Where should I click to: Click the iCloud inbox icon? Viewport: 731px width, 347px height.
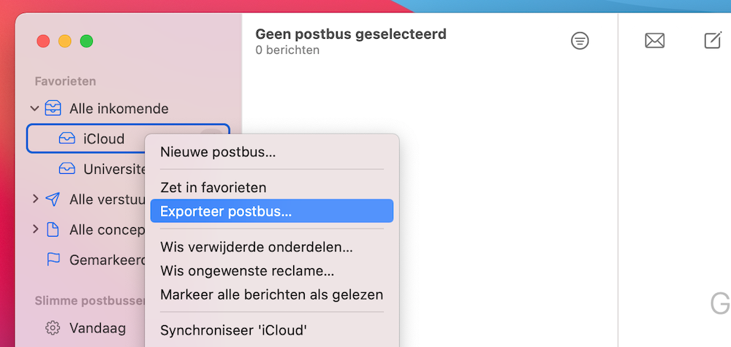pyautogui.click(x=67, y=138)
